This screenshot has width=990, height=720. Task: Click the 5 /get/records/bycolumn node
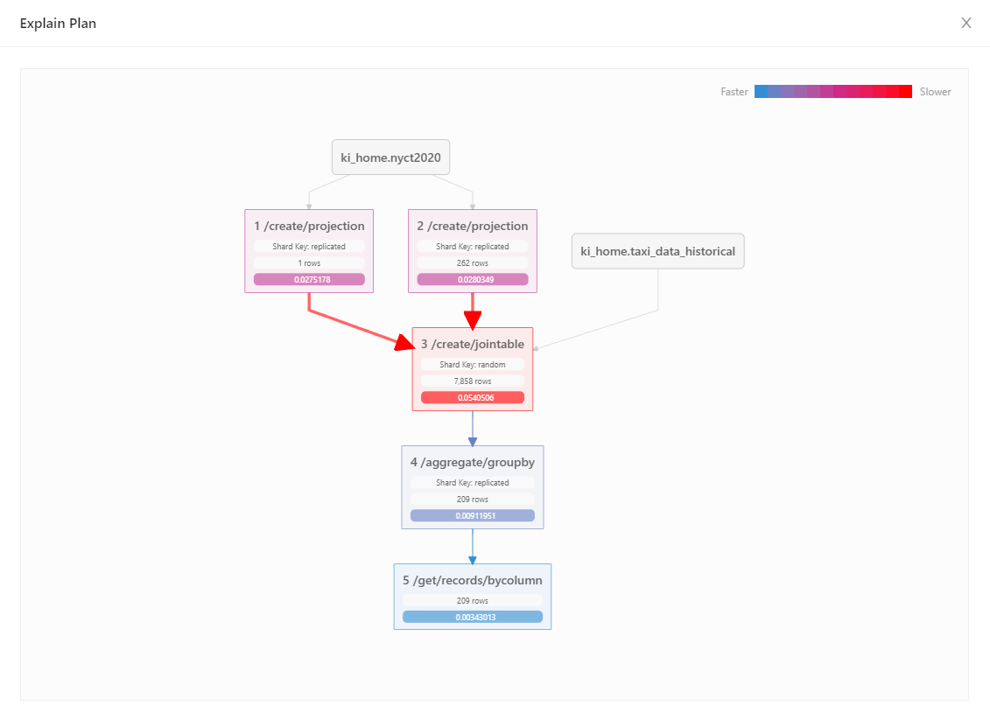click(x=472, y=580)
